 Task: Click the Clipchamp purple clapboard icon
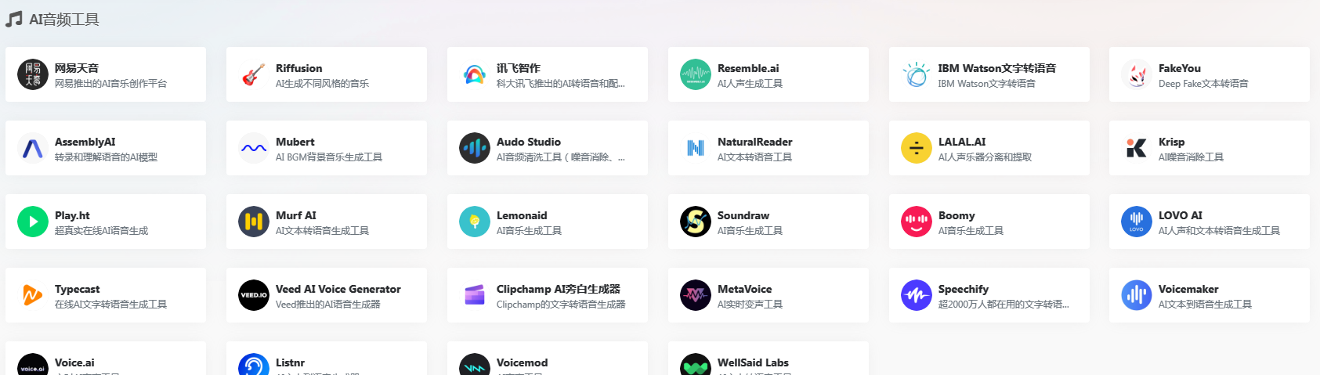pos(475,295)
